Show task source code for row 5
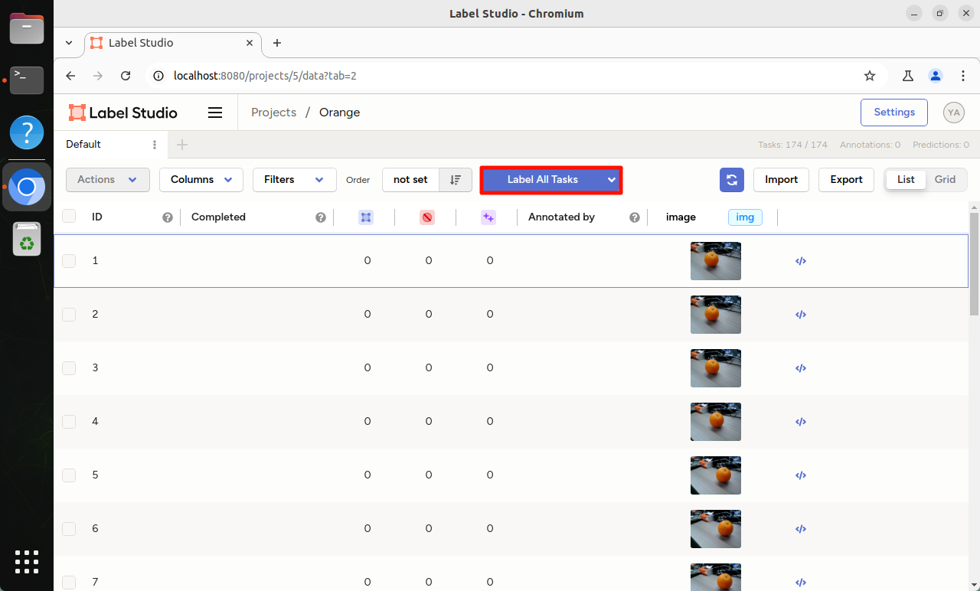This screenshot has width=980, height=591. 801,475
